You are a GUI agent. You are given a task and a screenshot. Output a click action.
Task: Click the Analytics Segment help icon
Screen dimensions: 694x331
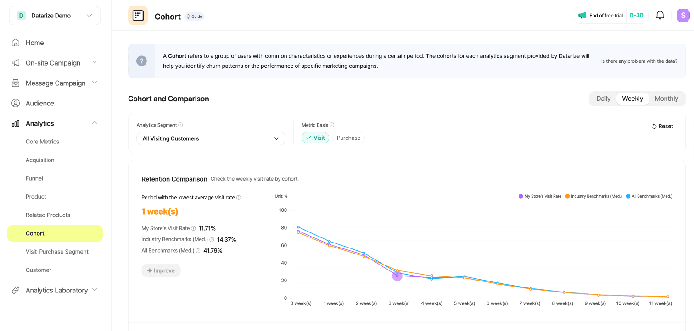point(180,125)
